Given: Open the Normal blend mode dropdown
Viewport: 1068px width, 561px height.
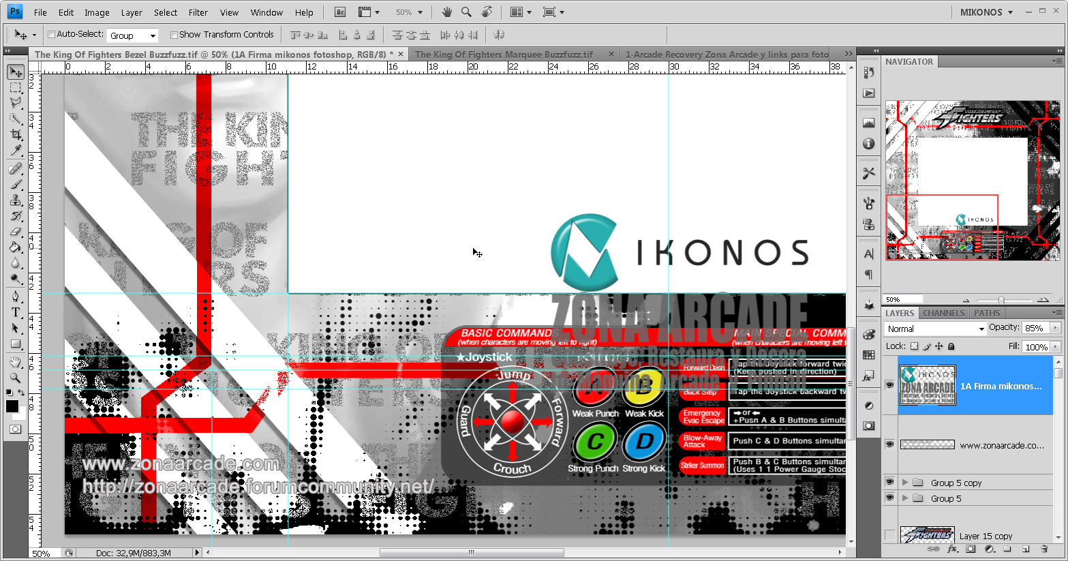Looking at the screenshot, I should (935, 329).
